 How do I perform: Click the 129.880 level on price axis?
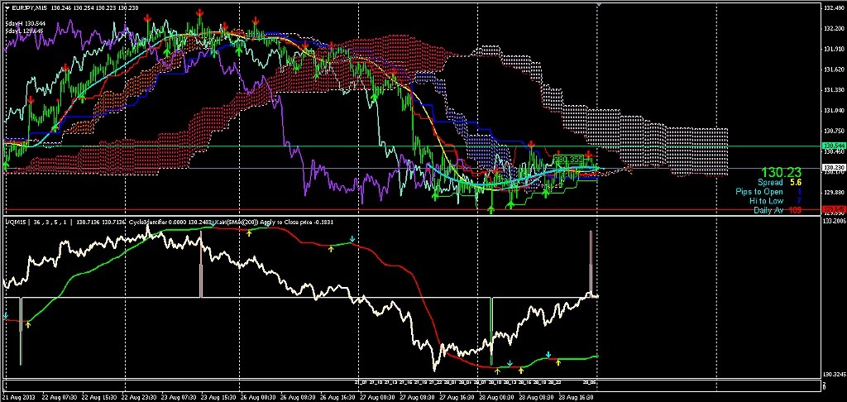pyautogui.click(x=833, y=192)
